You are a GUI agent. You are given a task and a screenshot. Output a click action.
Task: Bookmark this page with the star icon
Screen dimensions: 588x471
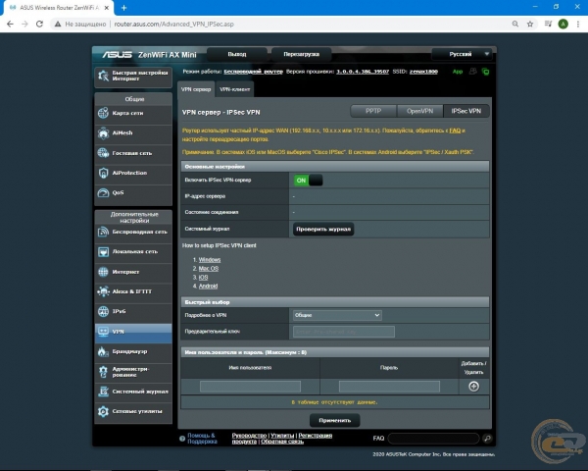[x=530, y=24]
